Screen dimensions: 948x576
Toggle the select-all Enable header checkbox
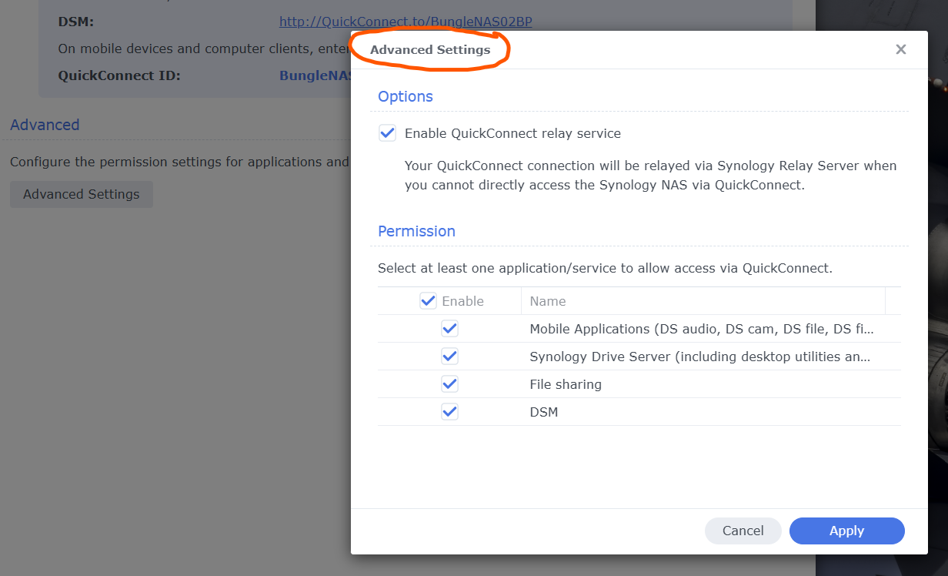point(428,301)
